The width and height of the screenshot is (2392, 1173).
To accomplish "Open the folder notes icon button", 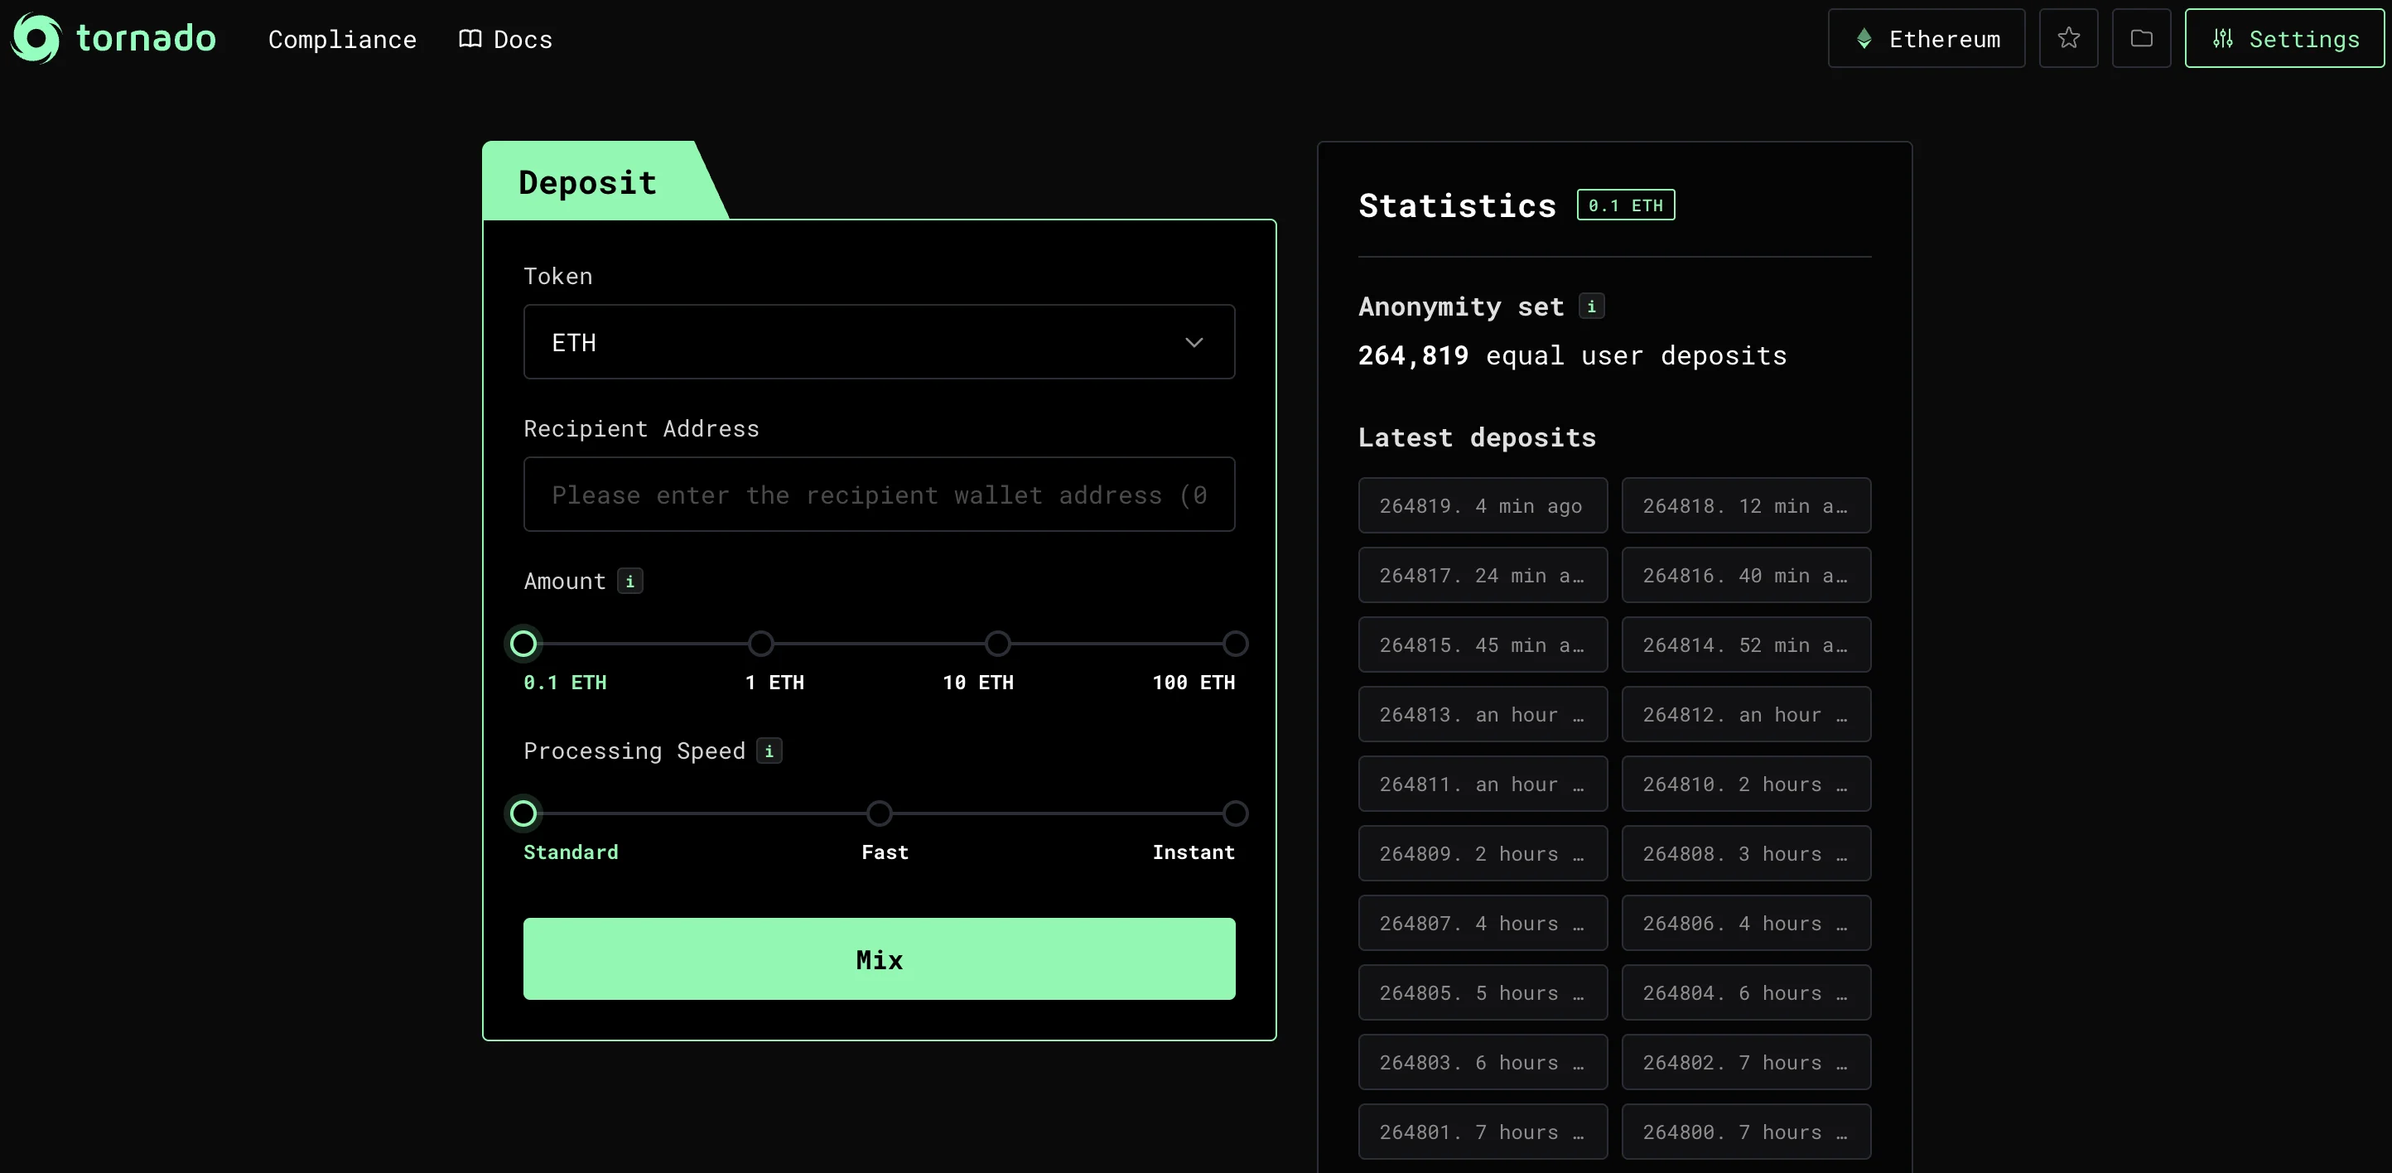I will point(2141,38).
